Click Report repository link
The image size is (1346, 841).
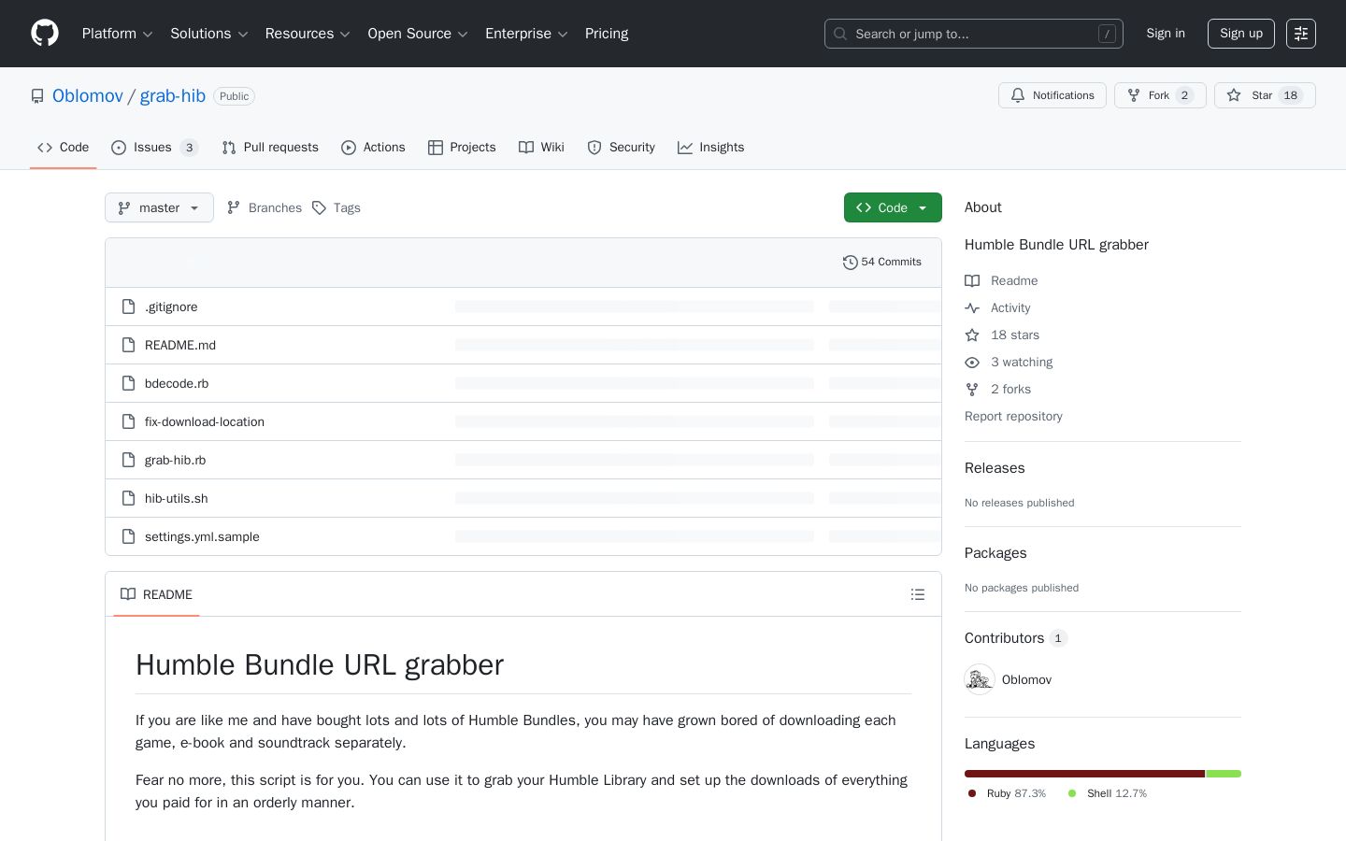coord(1013,417)
